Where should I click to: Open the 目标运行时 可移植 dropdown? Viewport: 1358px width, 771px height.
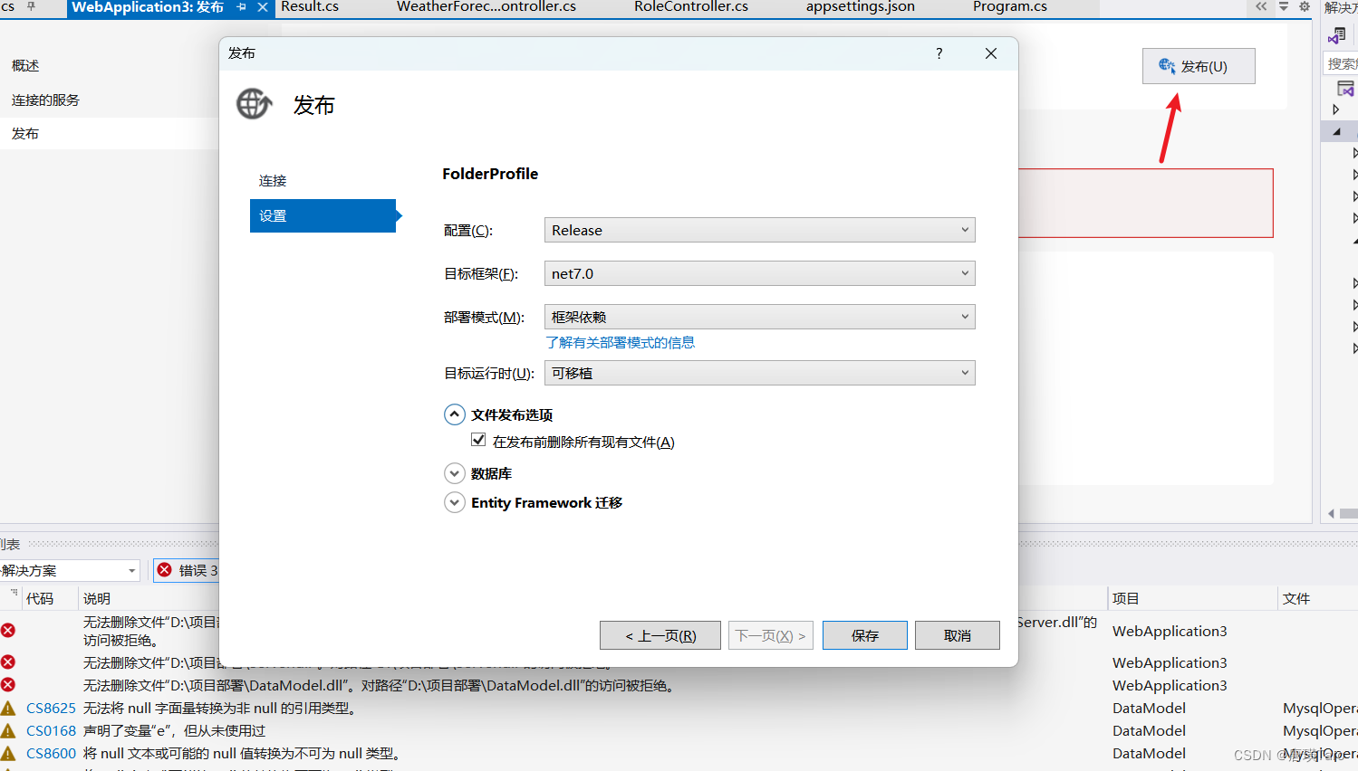click(x=759, y=373)
